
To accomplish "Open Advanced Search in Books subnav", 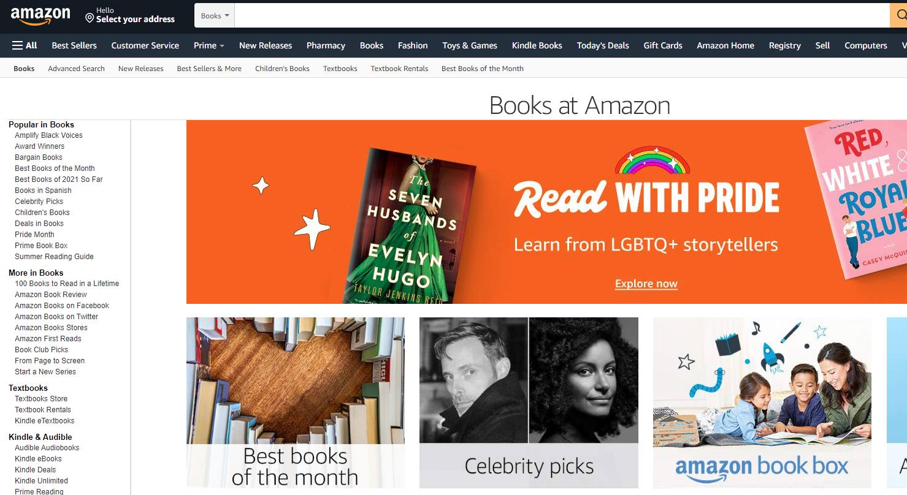I will pos(77,69).
